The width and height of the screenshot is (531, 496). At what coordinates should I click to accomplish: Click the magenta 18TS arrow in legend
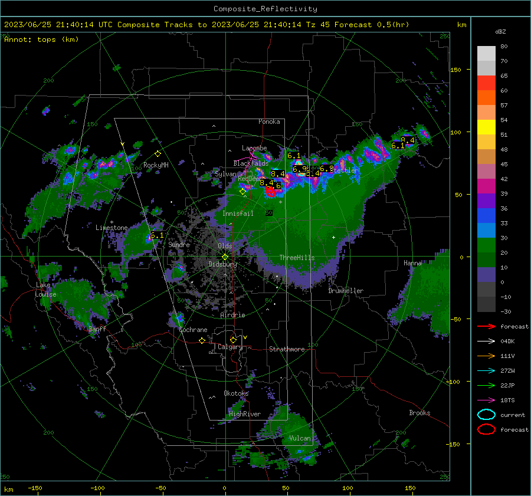486,400
